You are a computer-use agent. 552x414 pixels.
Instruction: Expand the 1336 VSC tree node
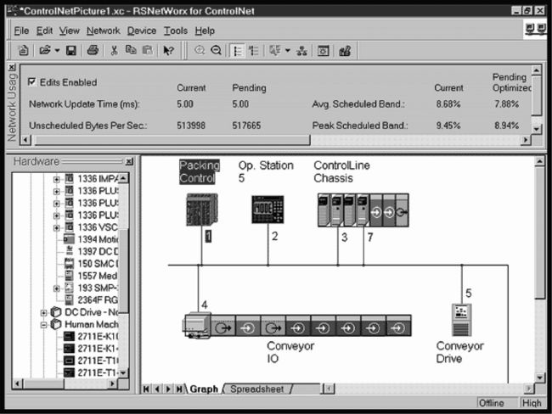[56, 228]
